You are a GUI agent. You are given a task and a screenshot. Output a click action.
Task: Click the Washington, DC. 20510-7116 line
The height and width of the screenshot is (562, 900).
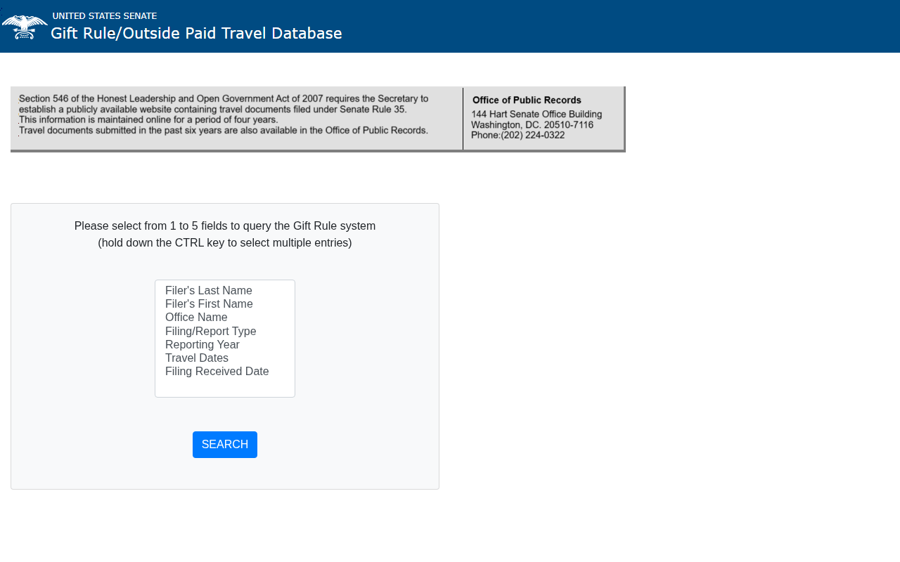pyautogui.click(x=532, y=125)
